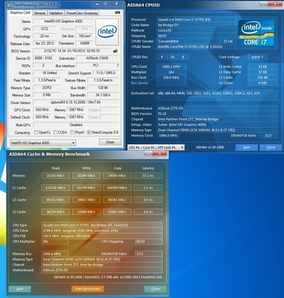The image size is (284, 298).
Task: Click Memory Write value 20294 MB/s
Action: 86,175
